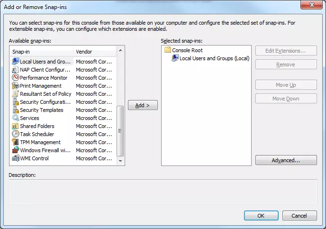Image resolution: width=326 pixels, height=229 pixels.
Task: Select Shared Folders snap-in name
Action: (x=37, y=126)
